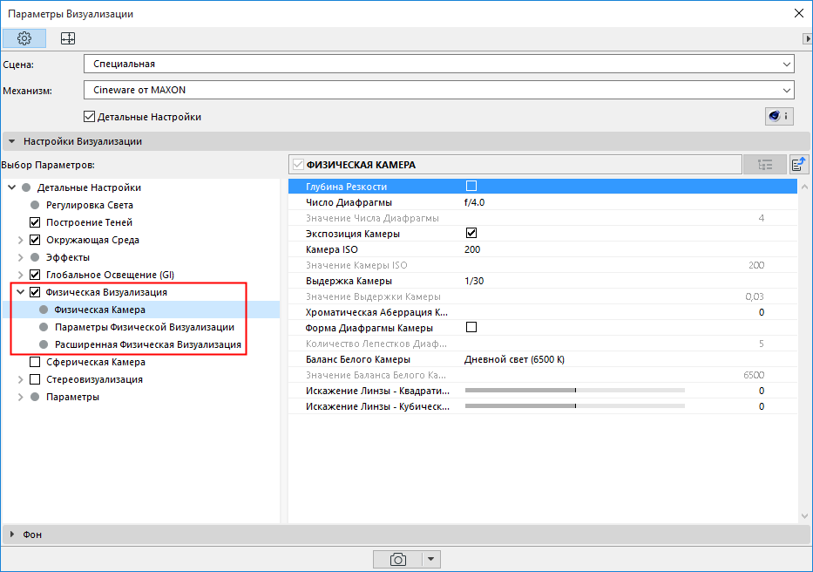Open the render button dropdown arrow
The image size is (813, 572).
pos(430,559)
